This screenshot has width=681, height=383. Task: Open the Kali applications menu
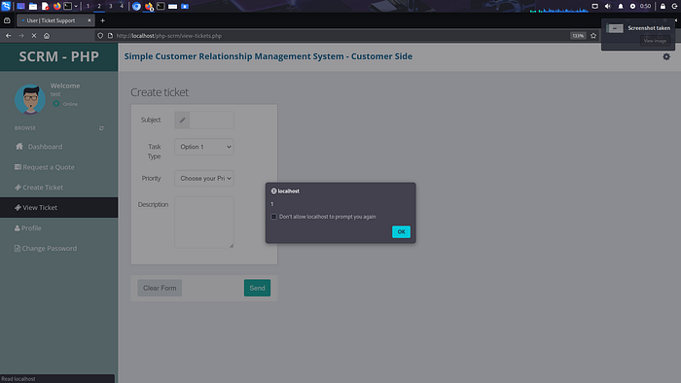pos(6,6)
